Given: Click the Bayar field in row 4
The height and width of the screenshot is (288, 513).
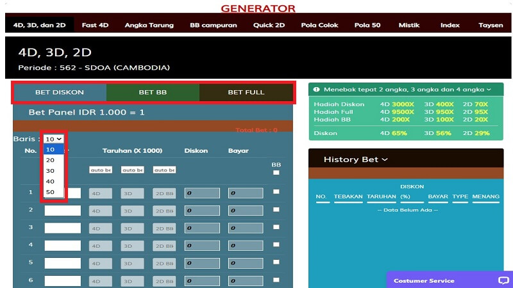Looking at the screenshot, I should pyautogui.click(x=246, y=246).
